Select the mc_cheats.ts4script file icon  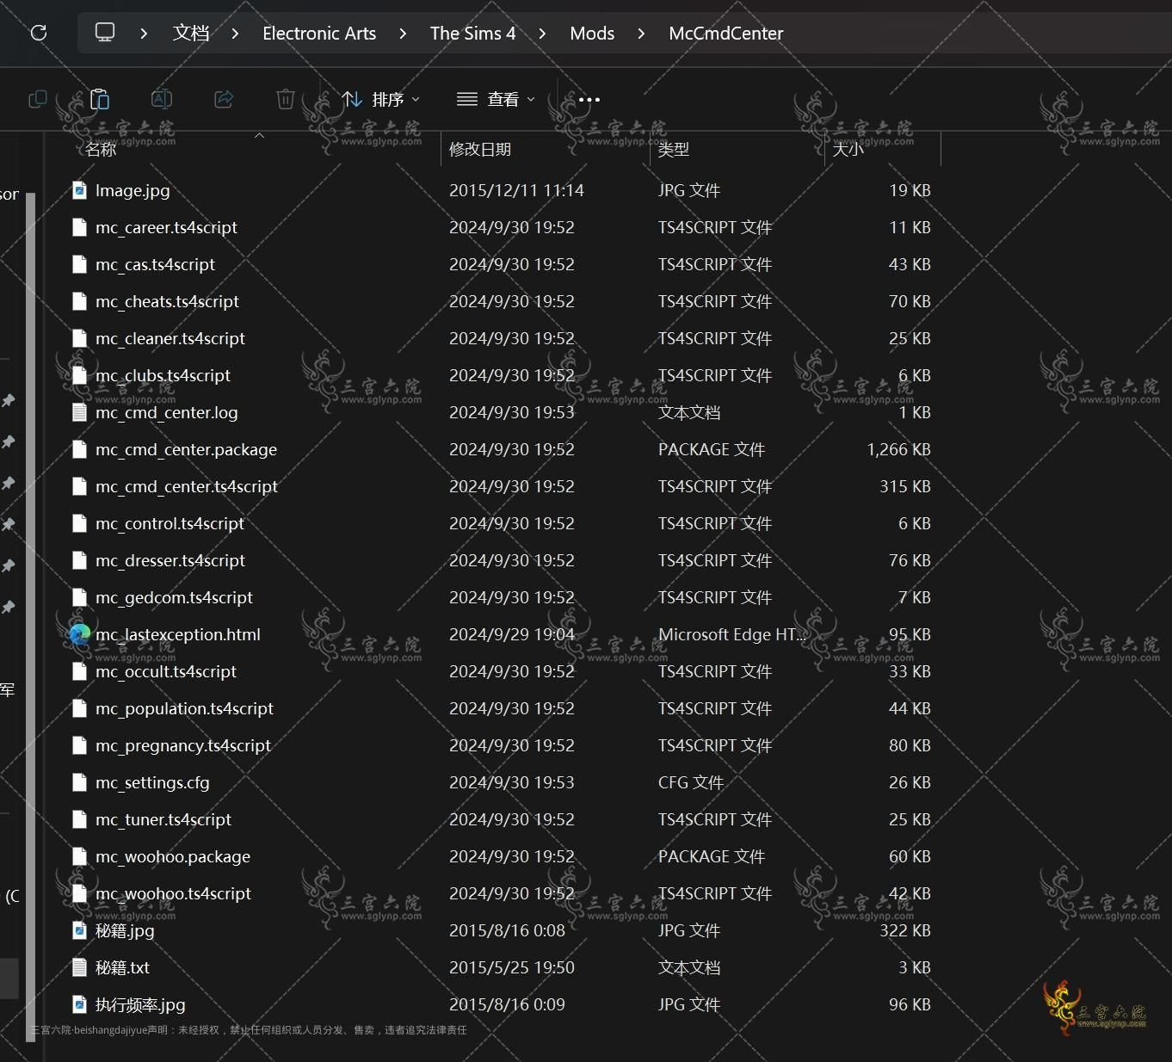pyautogui.click(x=79, y=301)
